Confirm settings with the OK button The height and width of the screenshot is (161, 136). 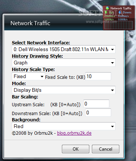(76, 149)
